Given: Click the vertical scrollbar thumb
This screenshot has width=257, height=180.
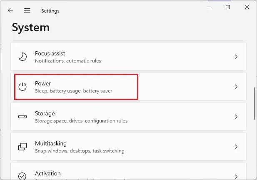Looking at the screenshot, I should tap(255, 104).
